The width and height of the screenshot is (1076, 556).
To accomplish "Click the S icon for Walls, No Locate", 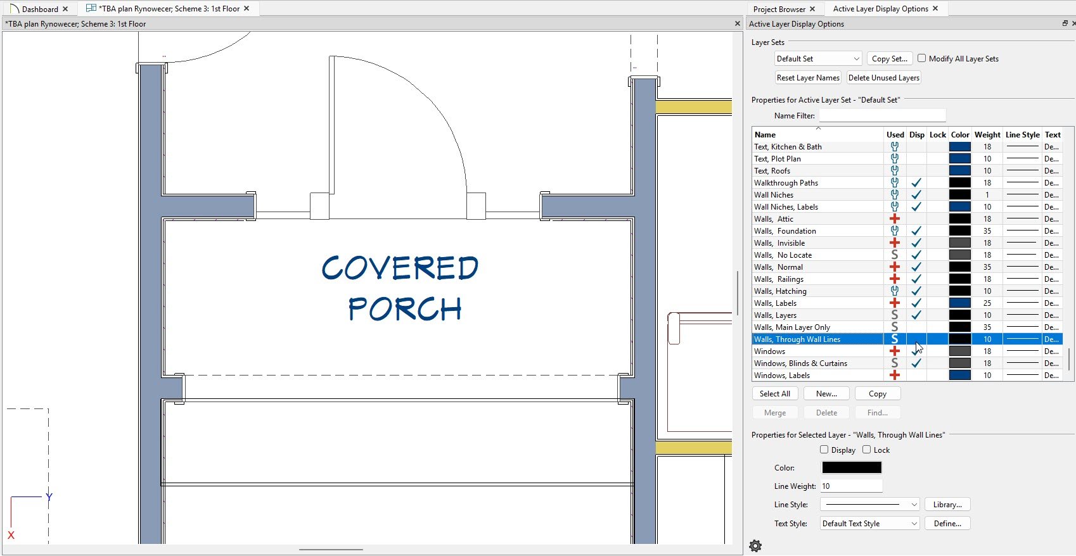I will [x=895, y=255].
